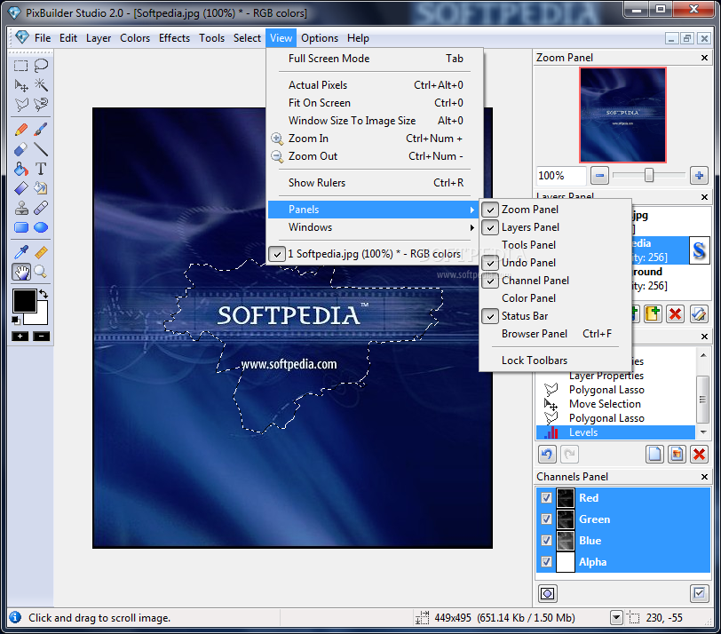The image size is (721, 634).
Task: Select the Pencil tool
Action: [20, 130]
